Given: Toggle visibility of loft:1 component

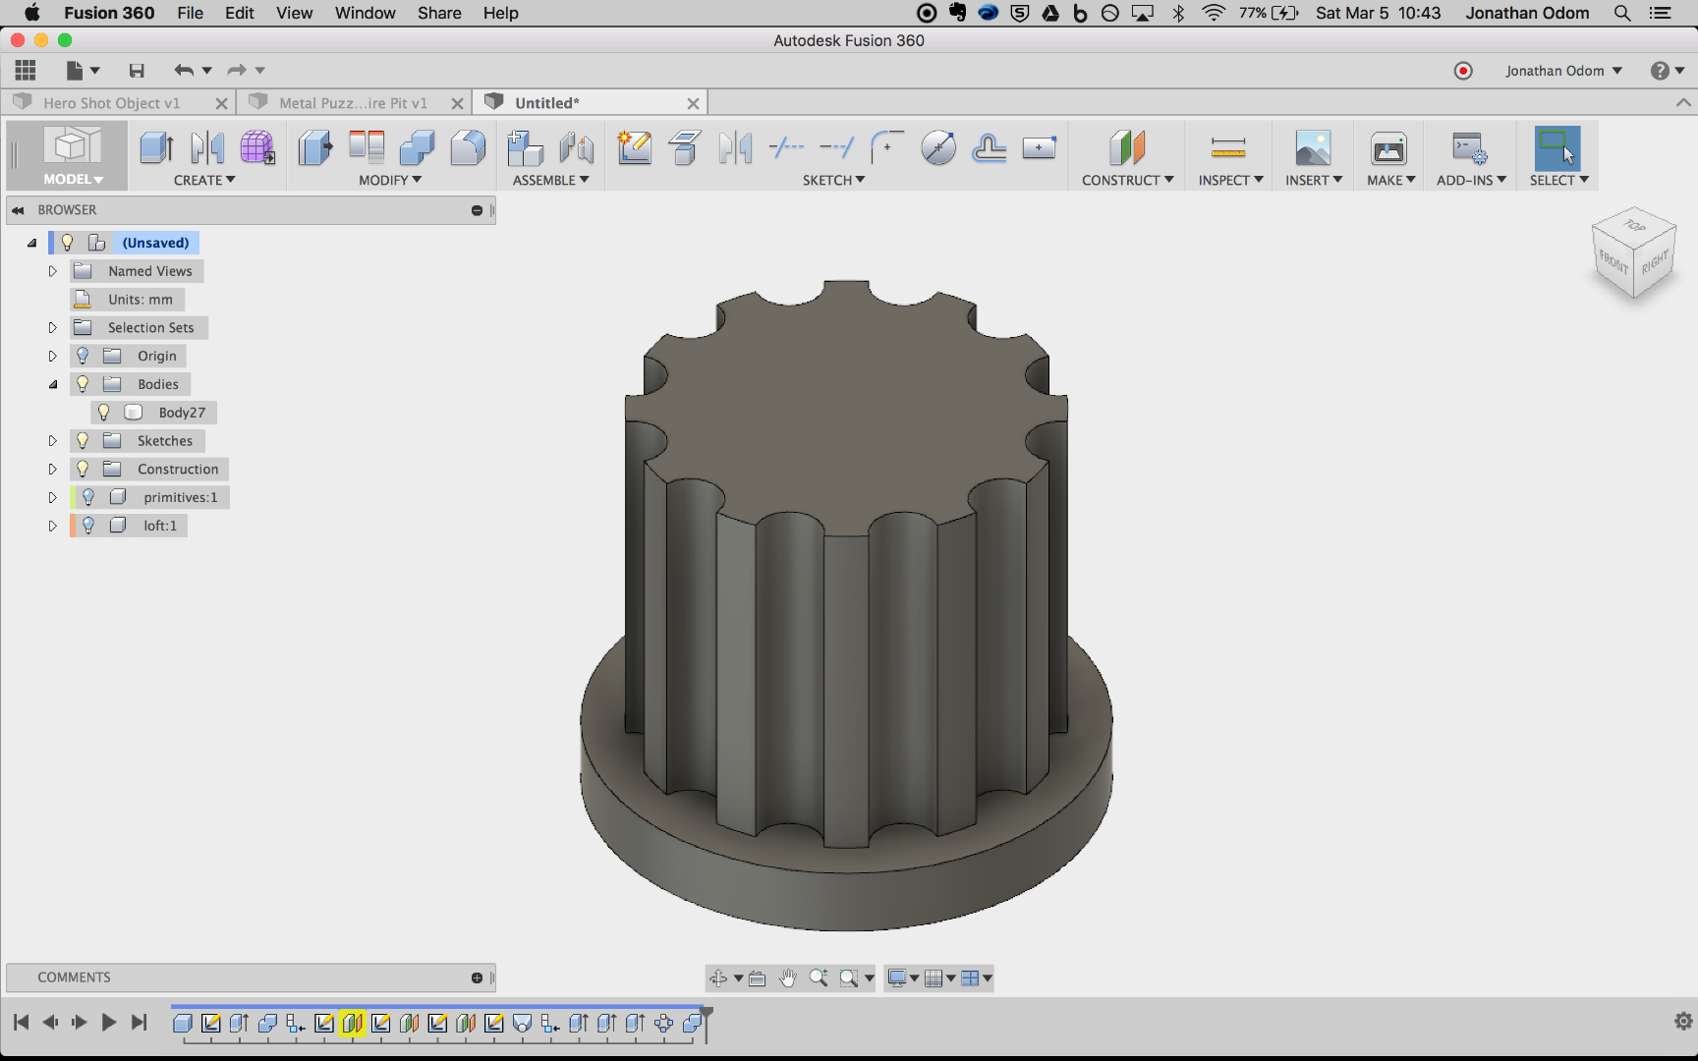Looking at the screenshot, I should point(88,526).
